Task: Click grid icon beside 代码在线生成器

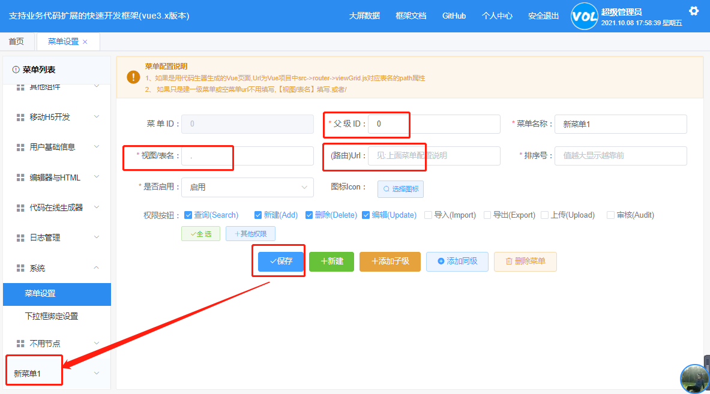Action: (20, 208)
